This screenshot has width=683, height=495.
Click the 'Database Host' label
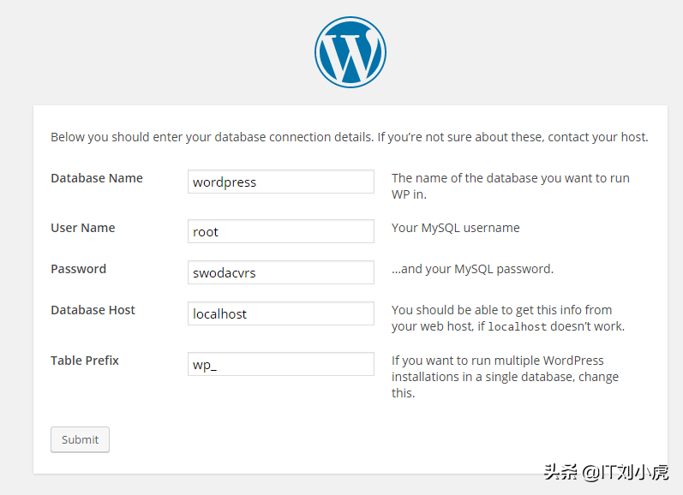[x=93, y=310]
